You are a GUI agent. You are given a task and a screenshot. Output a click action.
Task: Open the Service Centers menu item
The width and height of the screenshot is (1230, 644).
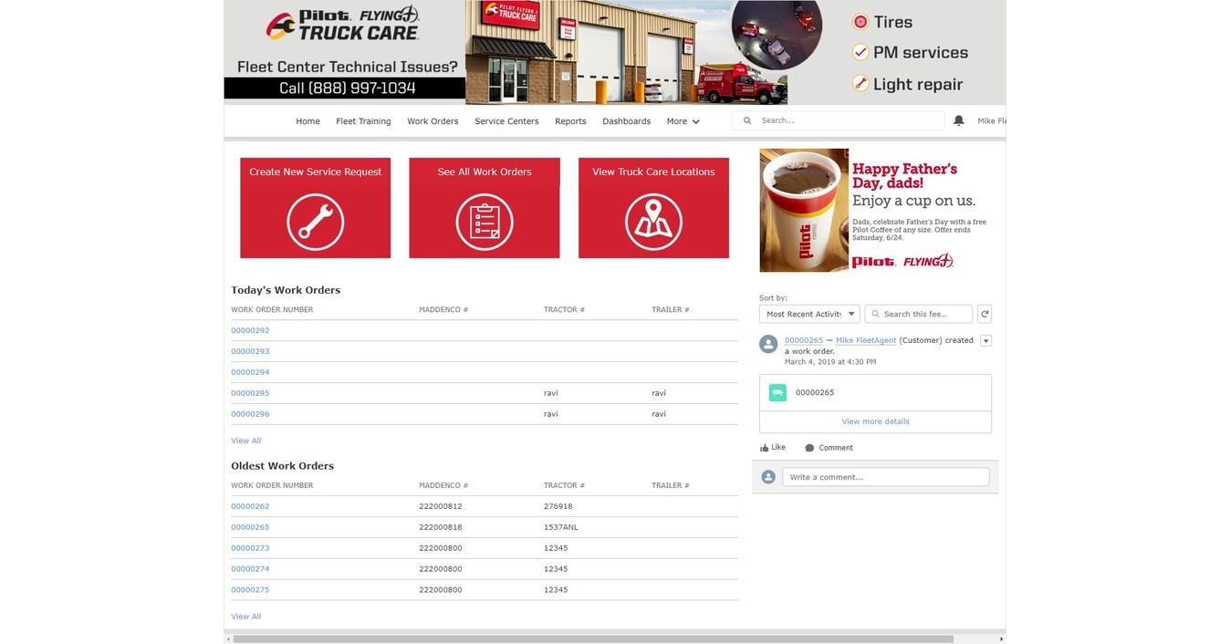[x=506, y=121]
